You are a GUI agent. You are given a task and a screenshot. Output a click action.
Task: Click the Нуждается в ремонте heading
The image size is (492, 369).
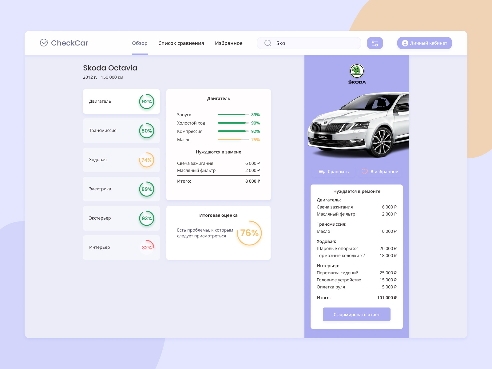[x=357, y=191]
